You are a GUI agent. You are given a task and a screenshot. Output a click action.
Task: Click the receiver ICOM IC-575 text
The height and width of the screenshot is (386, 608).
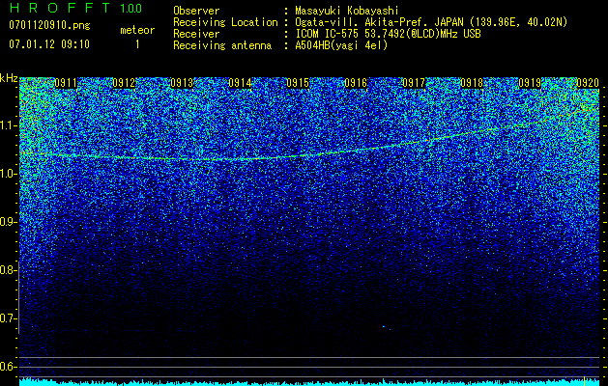tap(388, 34)
